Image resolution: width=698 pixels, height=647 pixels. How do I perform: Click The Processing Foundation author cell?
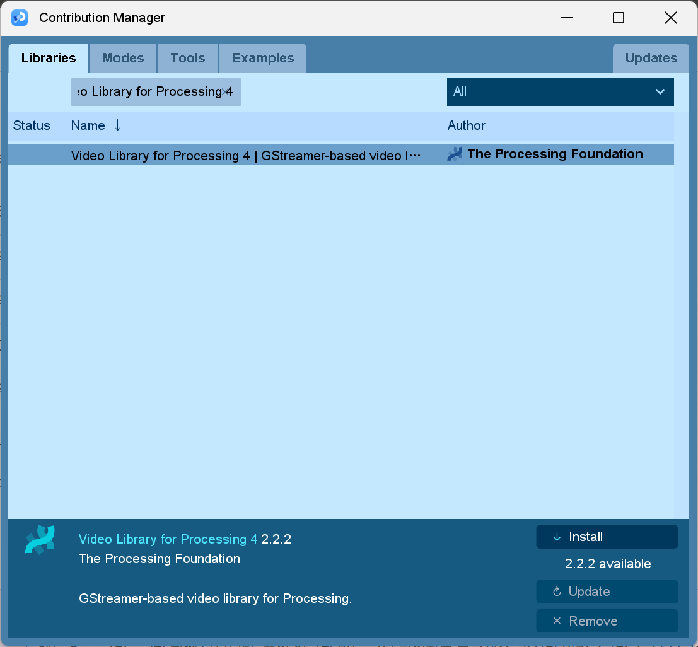555,154
